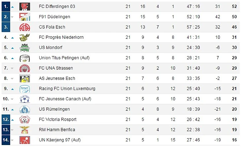Click the Union Titus Petingen badge
This screenshot has height=147, width=241.
(24, 58)
